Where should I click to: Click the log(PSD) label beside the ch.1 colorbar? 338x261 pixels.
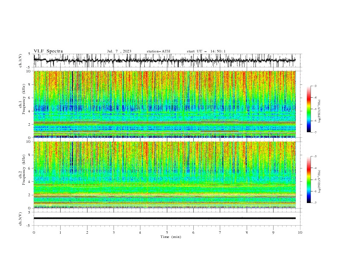[x=320, y=111]
